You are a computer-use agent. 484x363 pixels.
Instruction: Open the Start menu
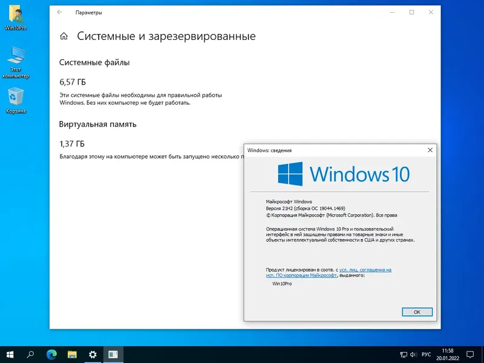click(x=11, y=356)
